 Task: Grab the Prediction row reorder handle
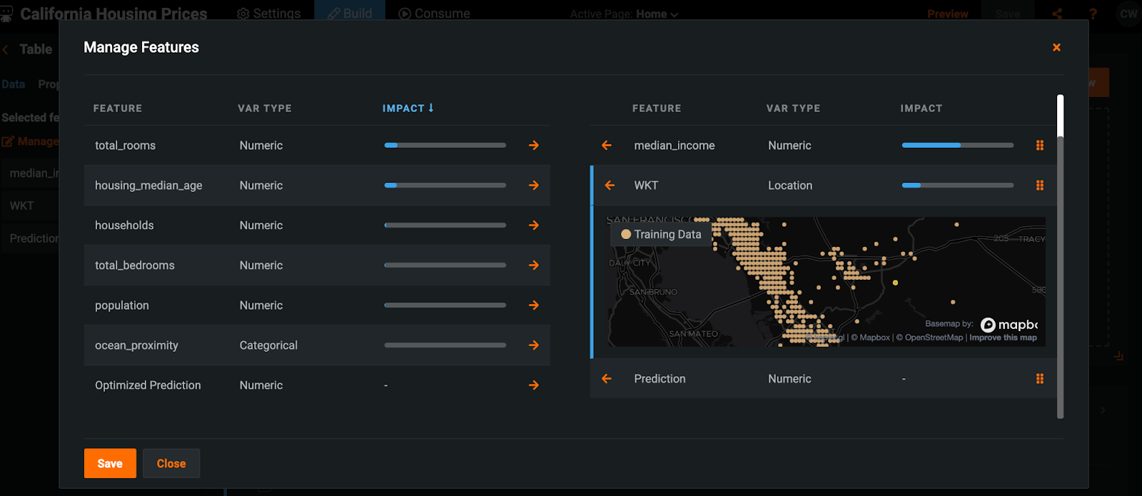click(x=1040, y=378)
